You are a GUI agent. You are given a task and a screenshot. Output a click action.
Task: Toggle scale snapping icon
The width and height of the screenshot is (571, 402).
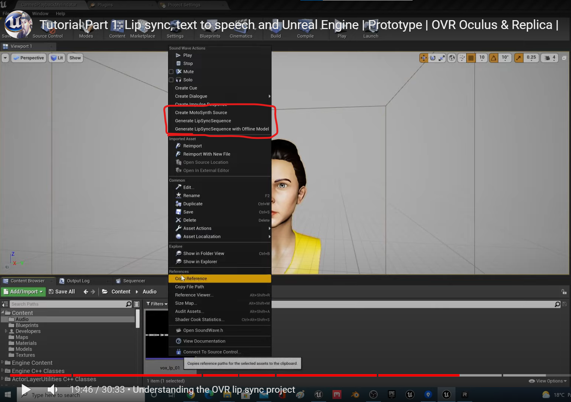tap(519, 58)
